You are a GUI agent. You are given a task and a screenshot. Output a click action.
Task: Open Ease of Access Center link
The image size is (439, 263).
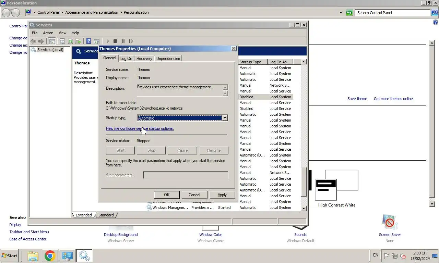pos(28,239)
